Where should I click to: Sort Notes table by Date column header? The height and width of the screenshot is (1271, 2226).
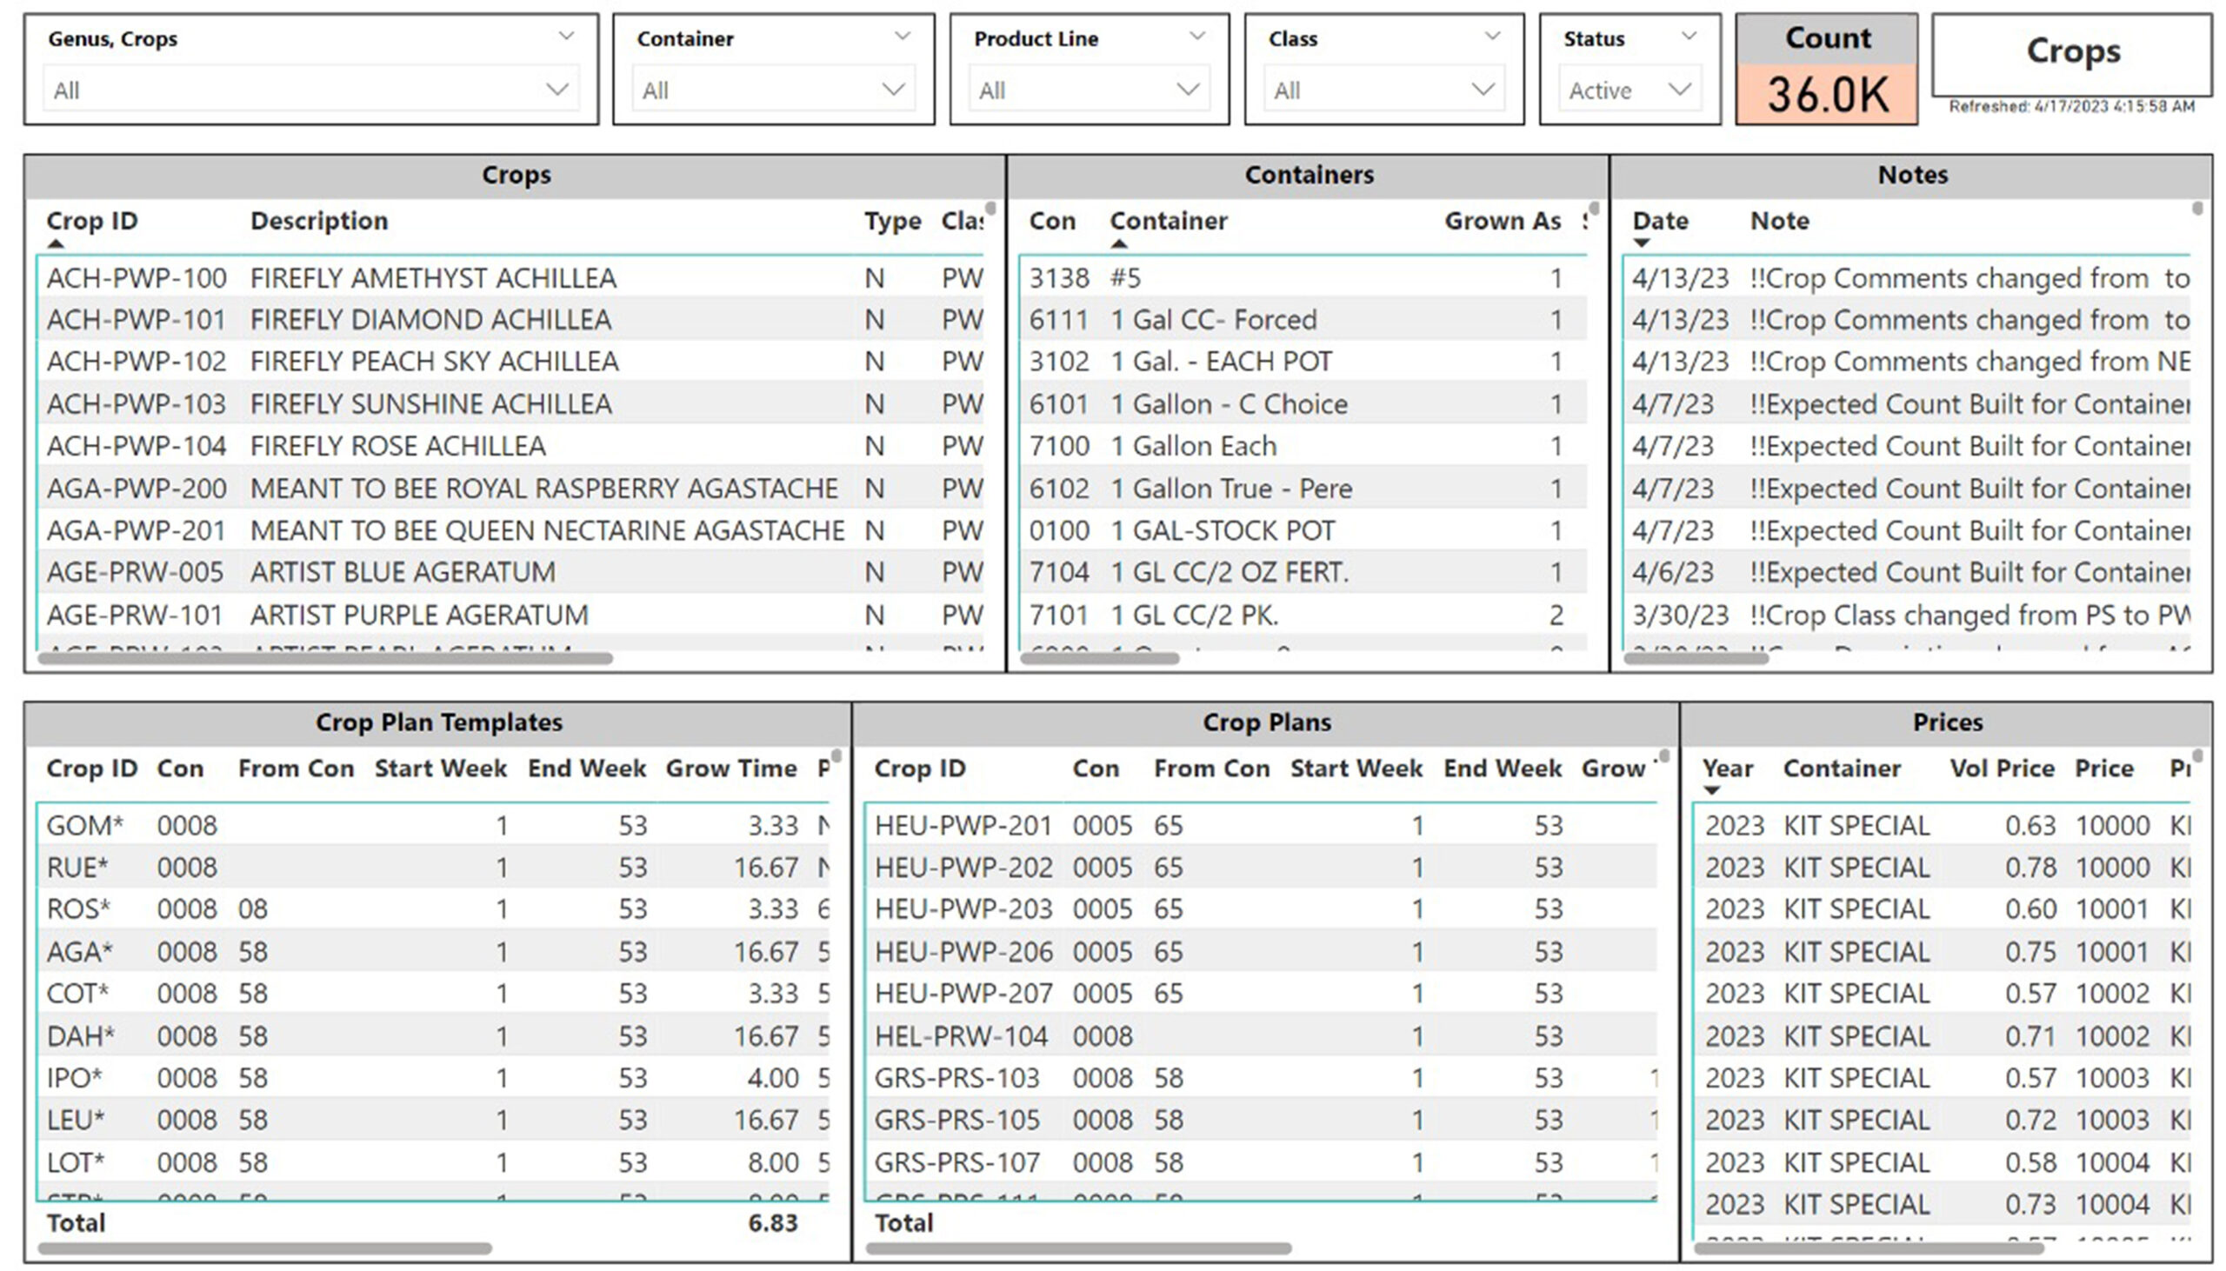(1659, 221)
